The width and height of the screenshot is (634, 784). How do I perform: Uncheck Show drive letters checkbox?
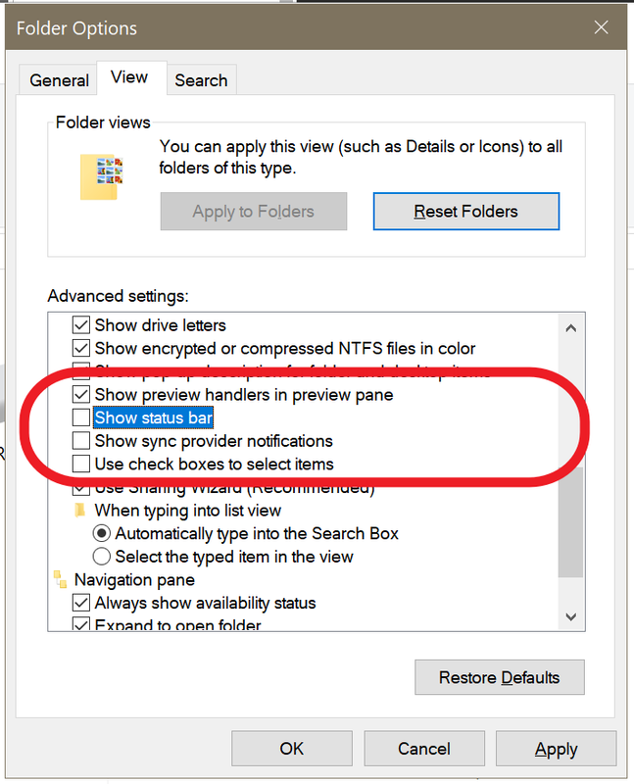81,325
